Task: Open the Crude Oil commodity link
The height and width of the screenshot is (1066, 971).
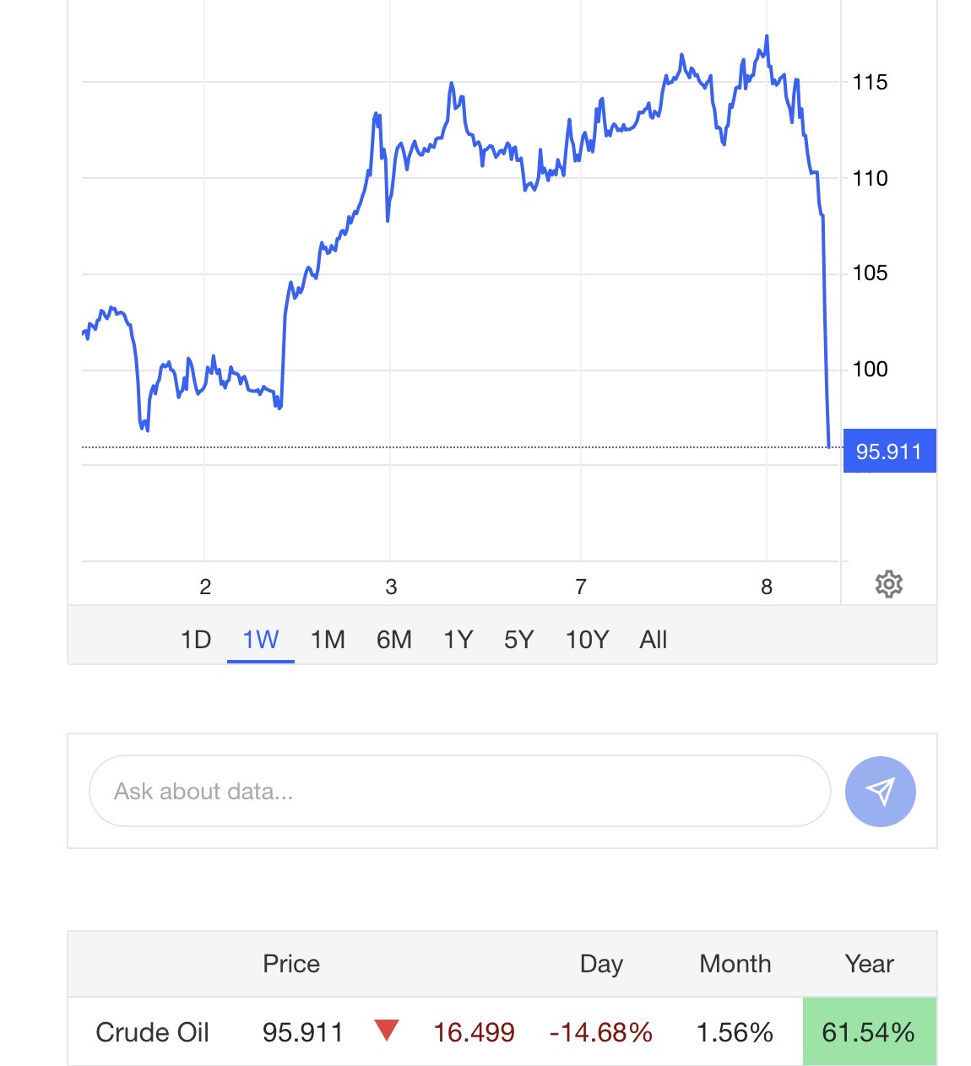Action: pyautogui.click(x=153, y=1032)
